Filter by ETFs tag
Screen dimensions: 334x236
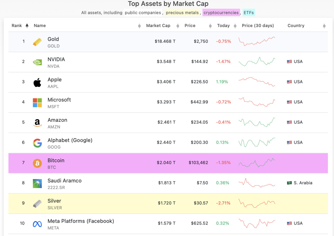[249, 13]
